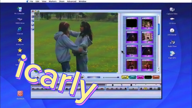192x108 pixels.
Task: Click the magenta Media button
Action: [140, 77]
